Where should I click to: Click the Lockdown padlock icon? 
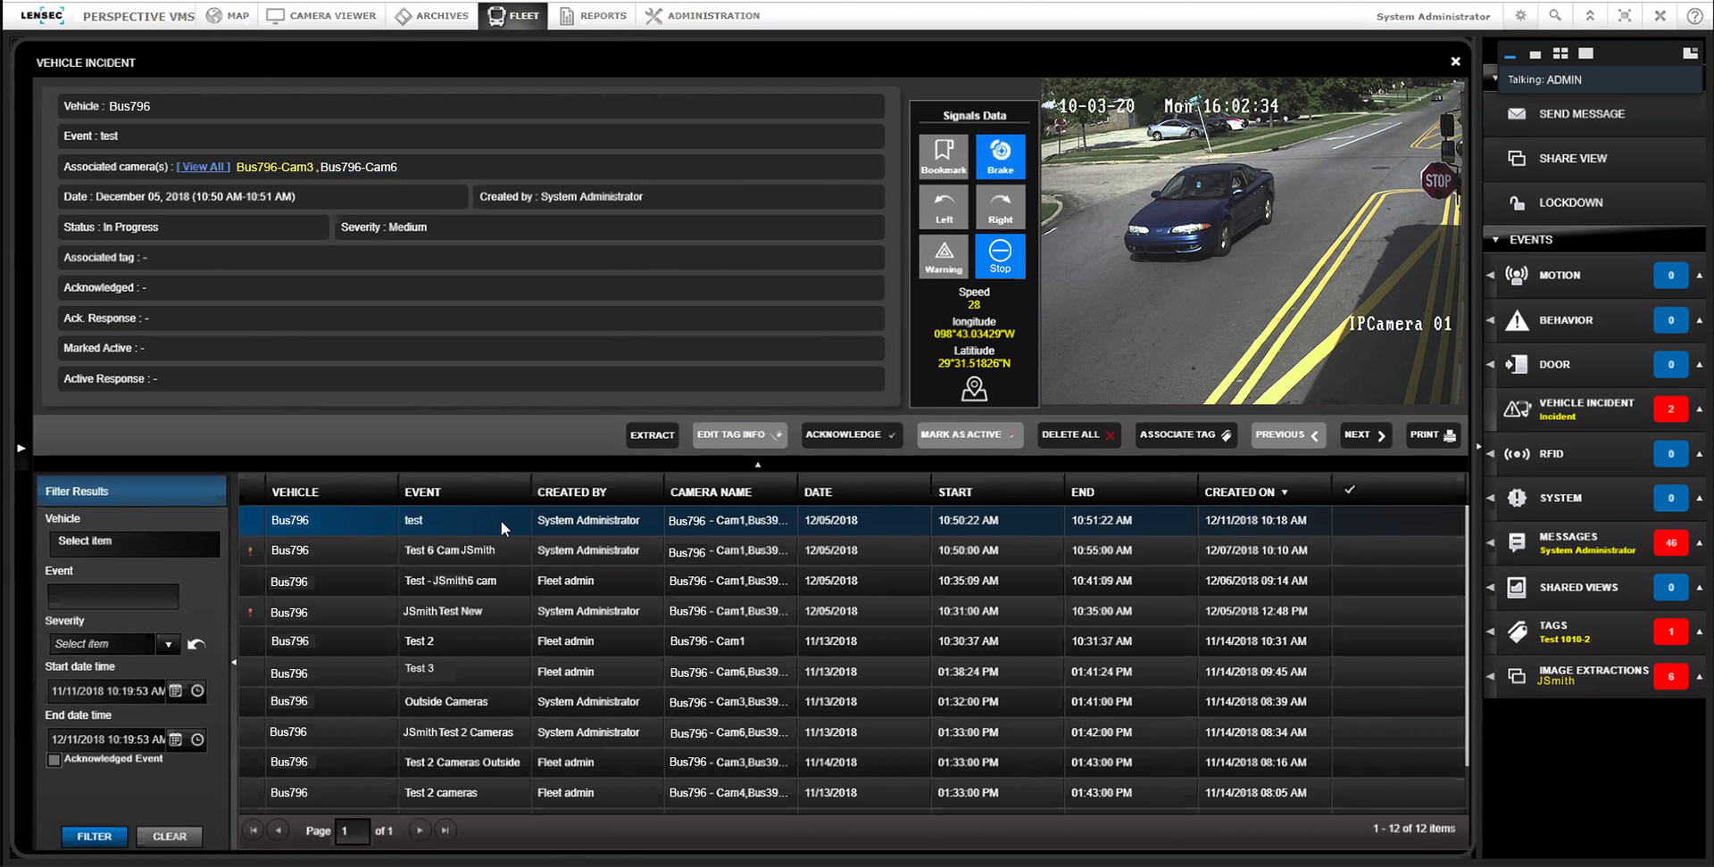(1518, 202)
